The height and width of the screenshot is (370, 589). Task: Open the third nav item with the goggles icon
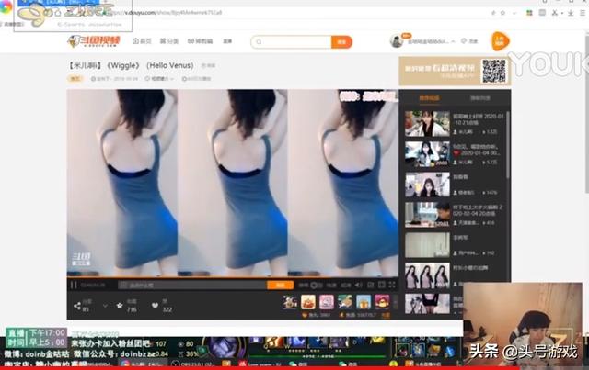pos(200,41)
